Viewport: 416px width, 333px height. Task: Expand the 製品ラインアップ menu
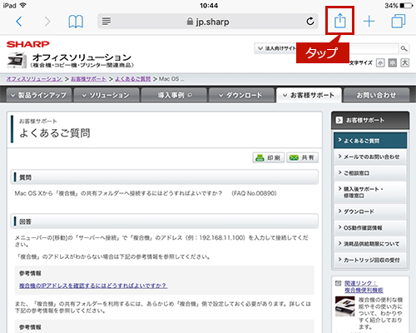pyautogui.click(x=39, y=95)
